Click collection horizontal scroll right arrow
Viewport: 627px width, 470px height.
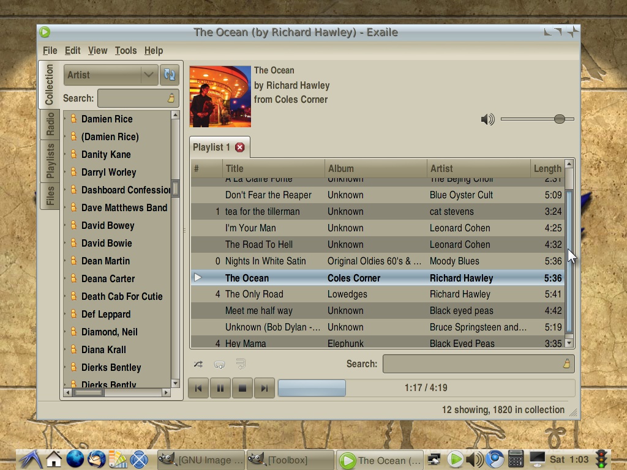pos(167,392)
